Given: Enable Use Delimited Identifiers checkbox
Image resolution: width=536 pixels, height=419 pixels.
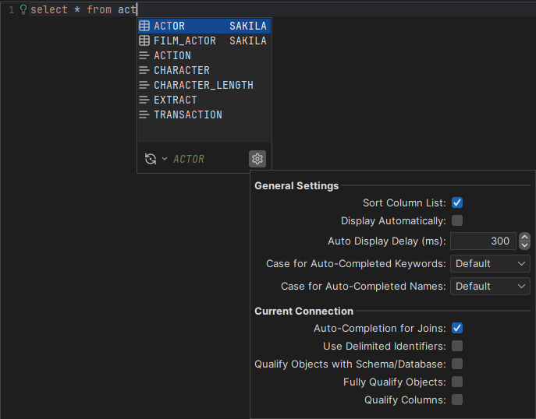Looking at the screenshot, I should (457, 346).
